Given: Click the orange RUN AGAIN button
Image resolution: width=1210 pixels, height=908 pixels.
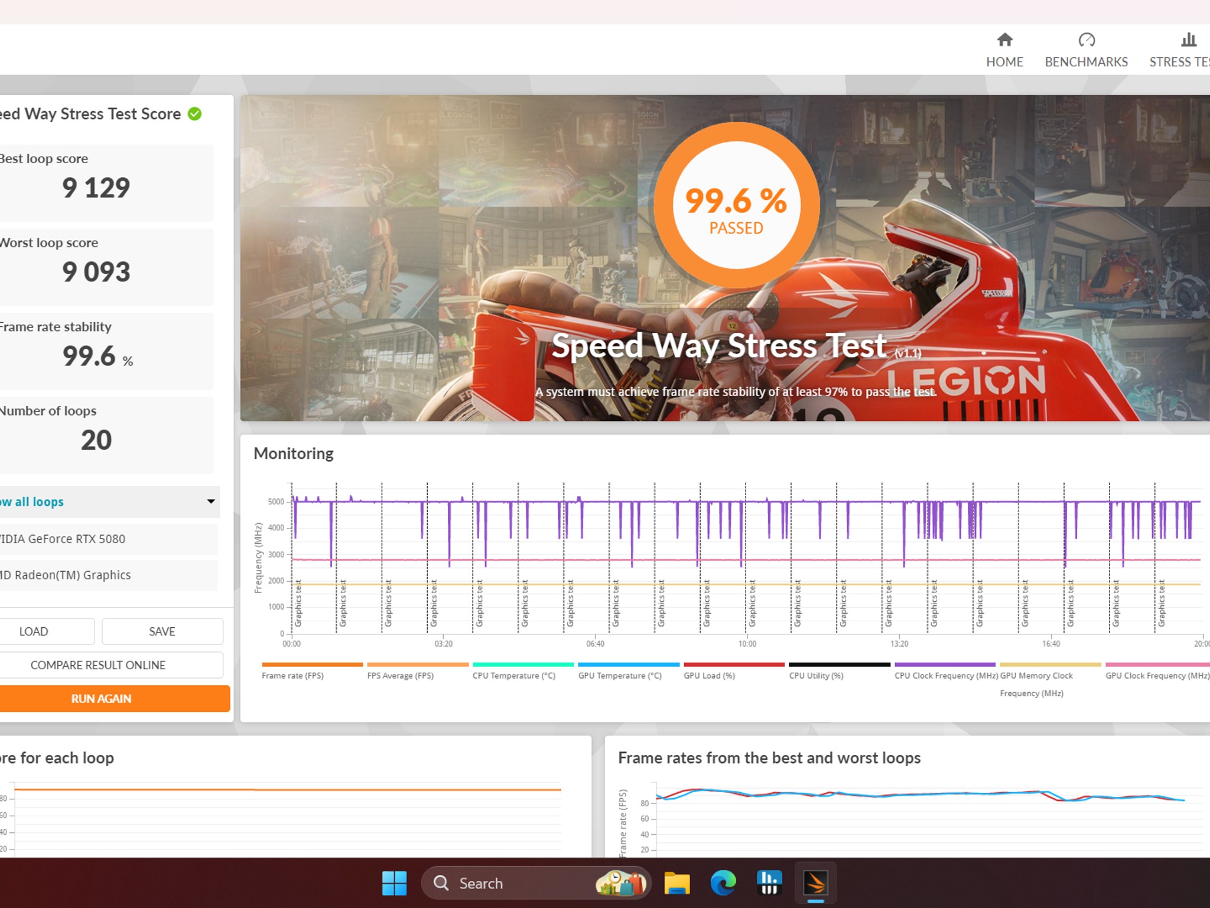Looking at the screenshot, I should point(114,699).
